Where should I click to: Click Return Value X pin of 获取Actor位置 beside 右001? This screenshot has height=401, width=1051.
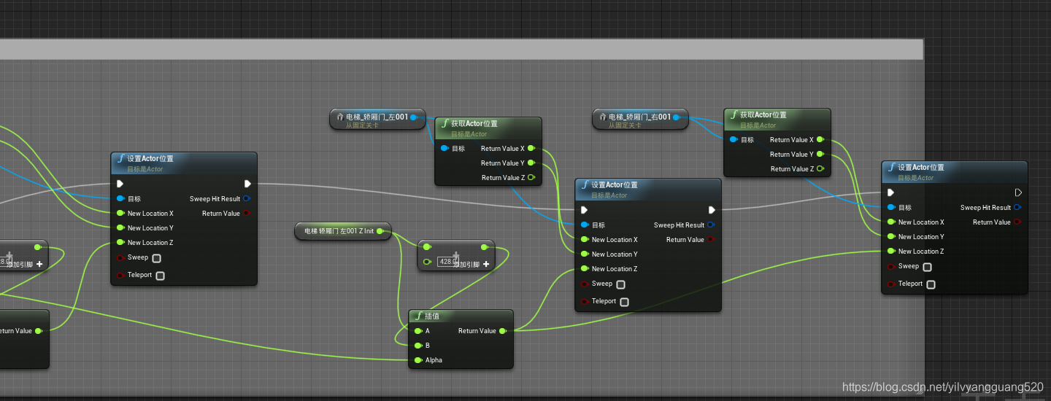point(820,139)
